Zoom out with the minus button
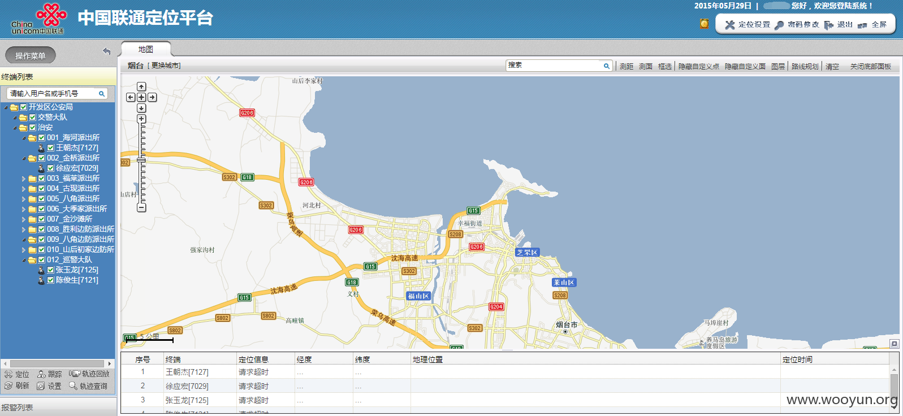Viewport: 903px width, 416px height. (141, 207)
